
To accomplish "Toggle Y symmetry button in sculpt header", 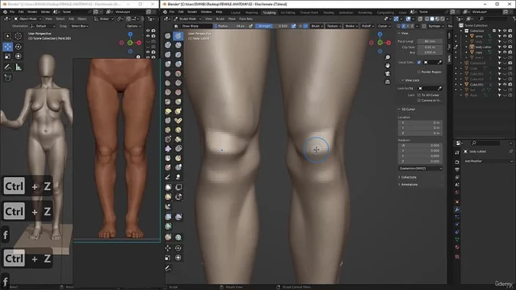I will 408,26.
